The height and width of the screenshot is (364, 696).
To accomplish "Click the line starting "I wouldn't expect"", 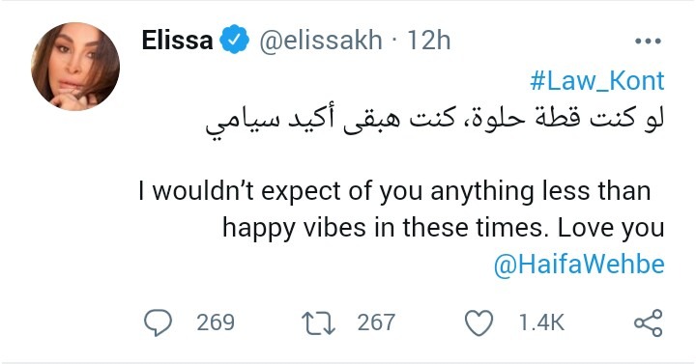I will pyautogui.click(x=394, y=192).
